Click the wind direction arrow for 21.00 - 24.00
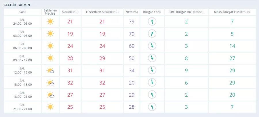Viewport: 259px width, 117px height. pyautogui.click(x=152, y=107)
